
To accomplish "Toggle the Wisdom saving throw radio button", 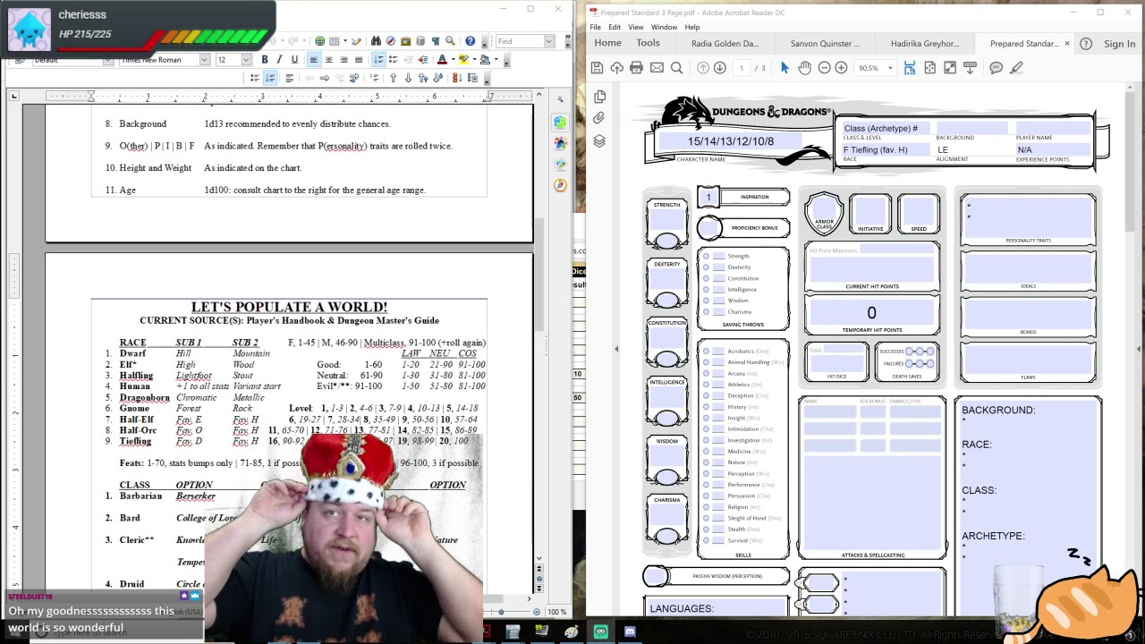I will pyautogui.click(x=706, y=301).
